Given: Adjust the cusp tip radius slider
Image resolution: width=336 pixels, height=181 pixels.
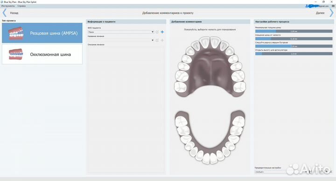Looking at the screenshot, I should (x=294, y=46).
